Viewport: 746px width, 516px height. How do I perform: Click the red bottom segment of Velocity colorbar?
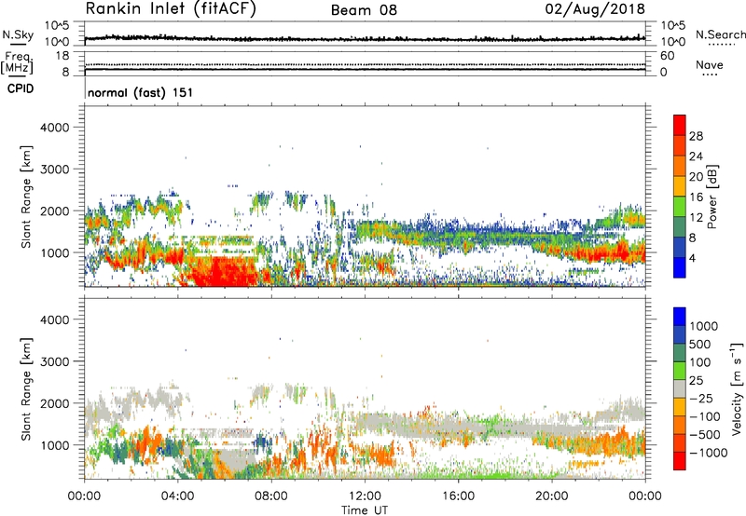(680, 461)
